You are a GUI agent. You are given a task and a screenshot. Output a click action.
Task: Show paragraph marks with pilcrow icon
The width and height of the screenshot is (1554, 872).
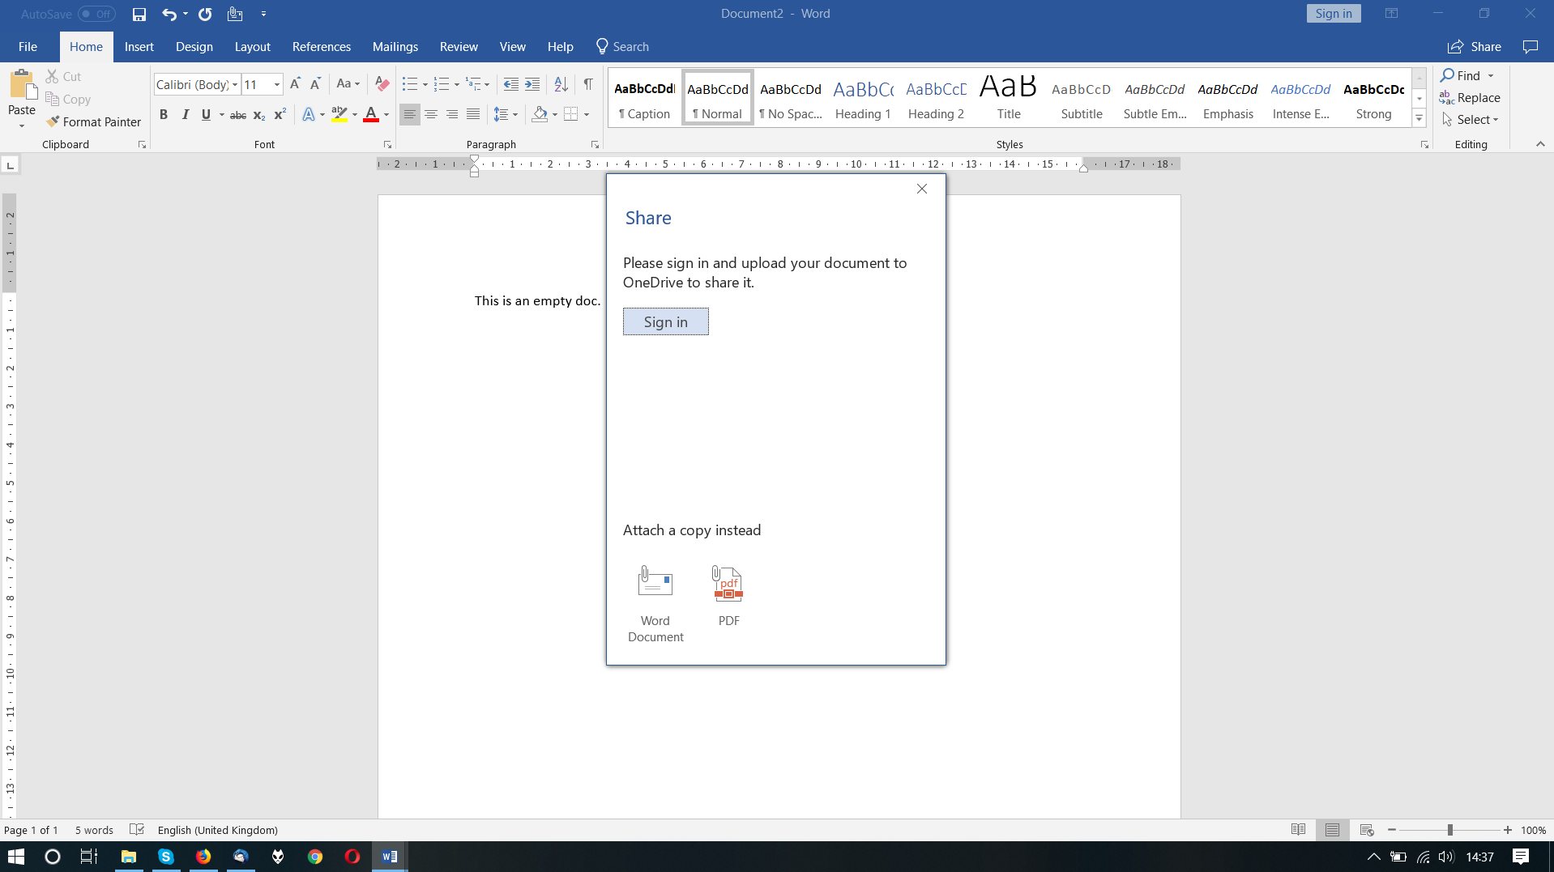588,84
